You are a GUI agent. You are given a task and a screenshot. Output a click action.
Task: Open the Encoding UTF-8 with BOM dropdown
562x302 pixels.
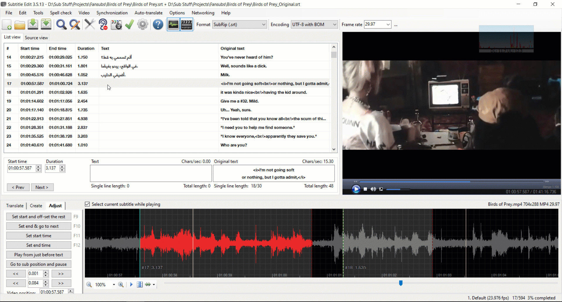pyautogui.click(x=314, y=25)
